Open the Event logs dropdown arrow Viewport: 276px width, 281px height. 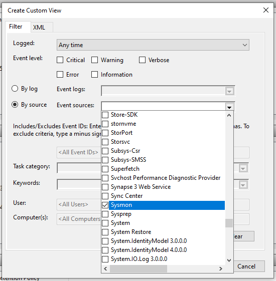tap(229, 91)
